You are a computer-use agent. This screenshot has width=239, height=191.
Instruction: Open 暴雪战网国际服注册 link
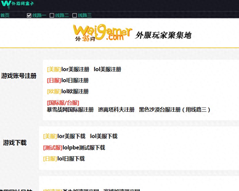[x=70, y=110]
